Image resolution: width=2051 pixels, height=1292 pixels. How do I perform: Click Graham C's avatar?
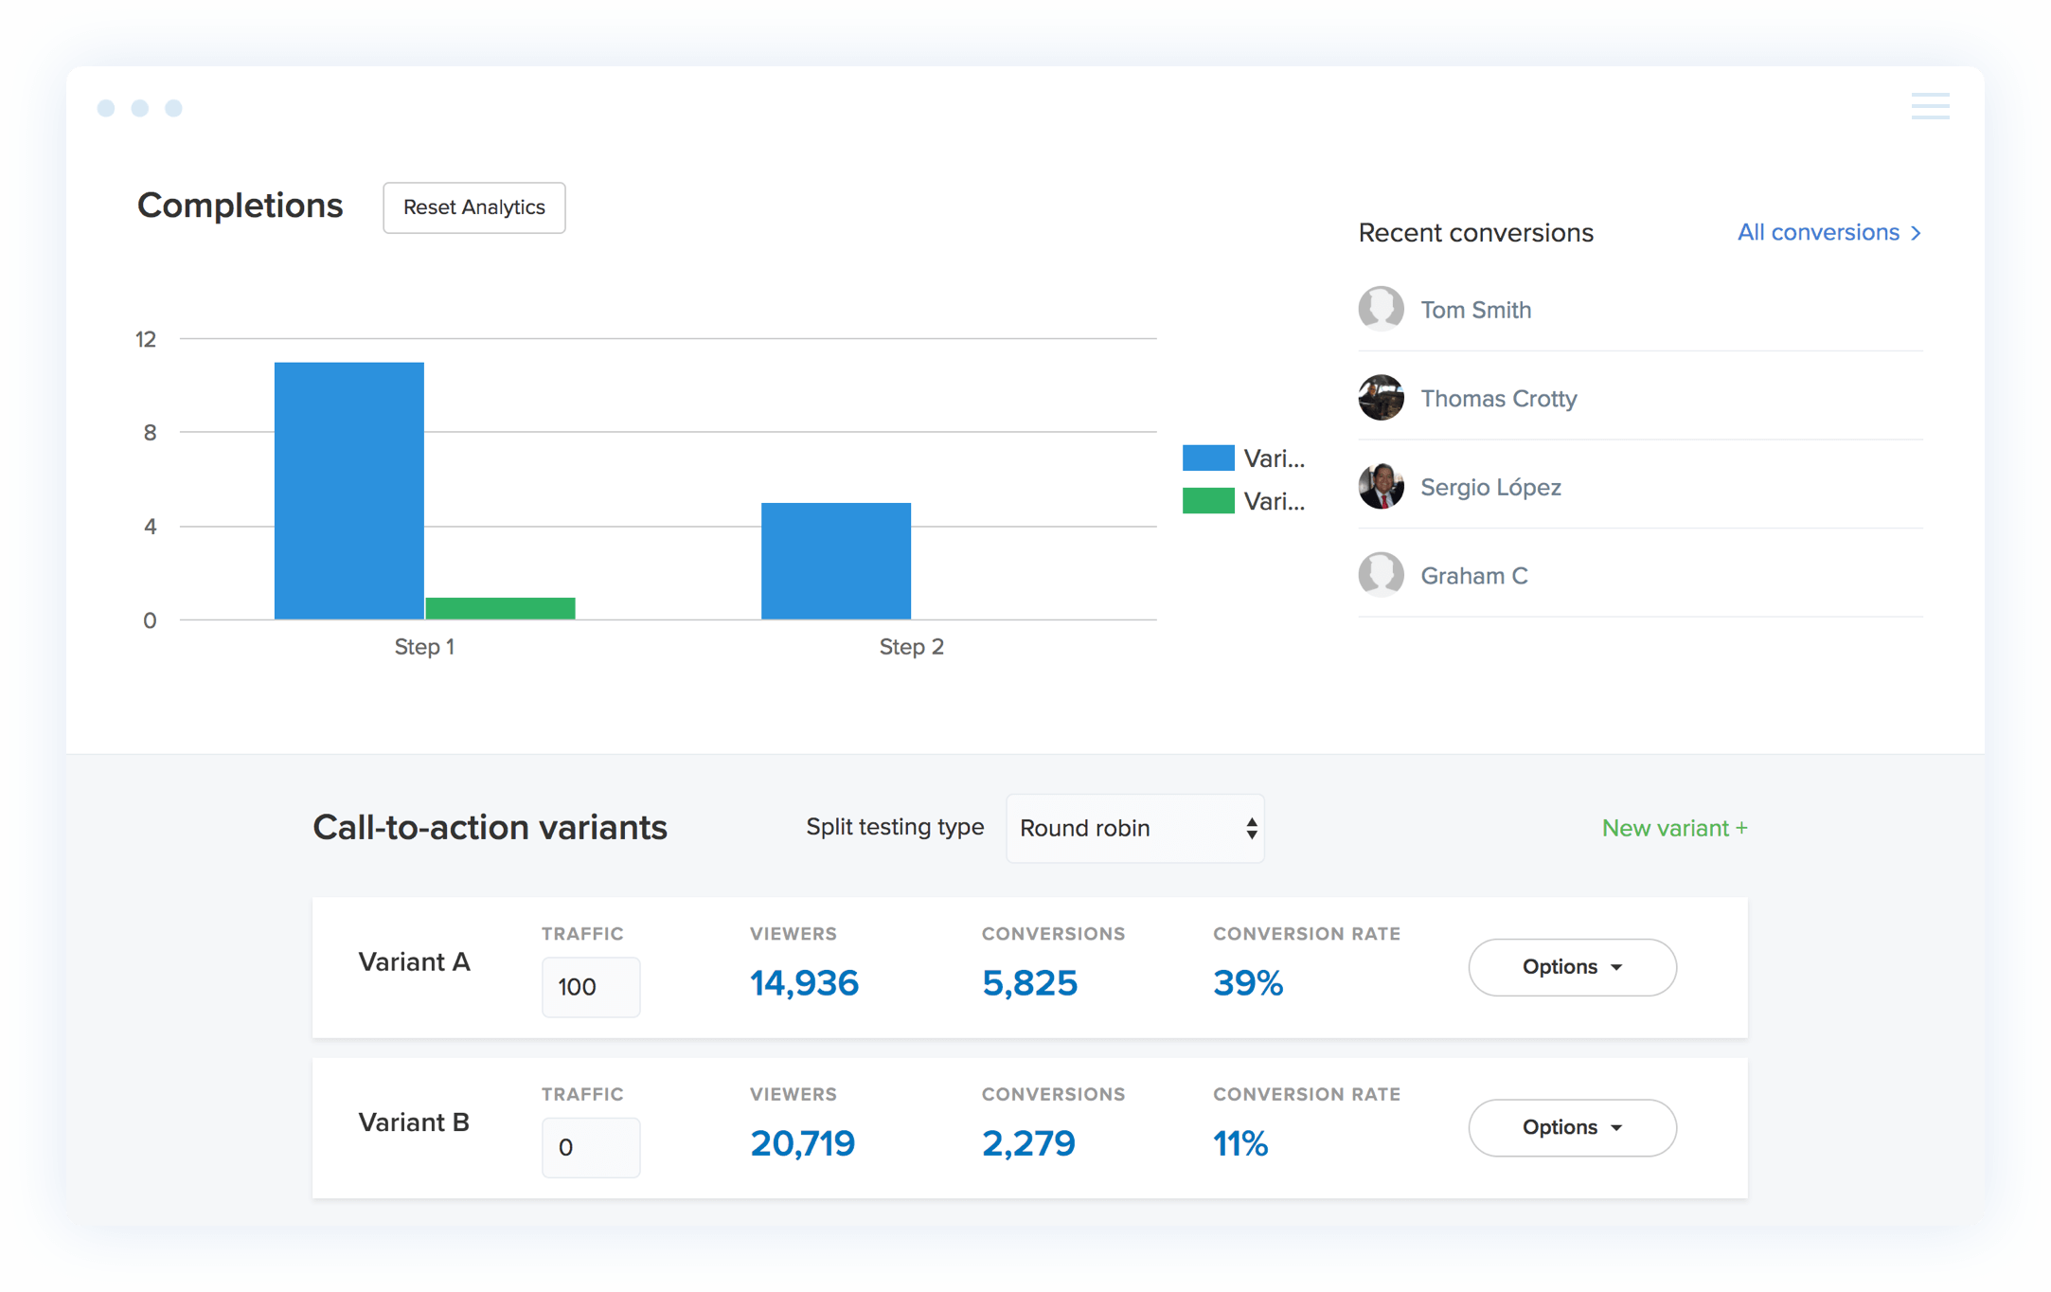tap(1382, 575)
